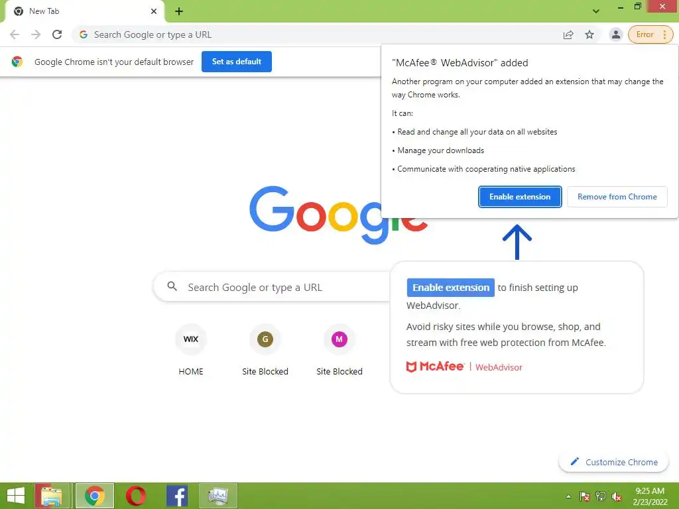
Task: Click the browser forward arrow
Action: (x=36, y=34)
